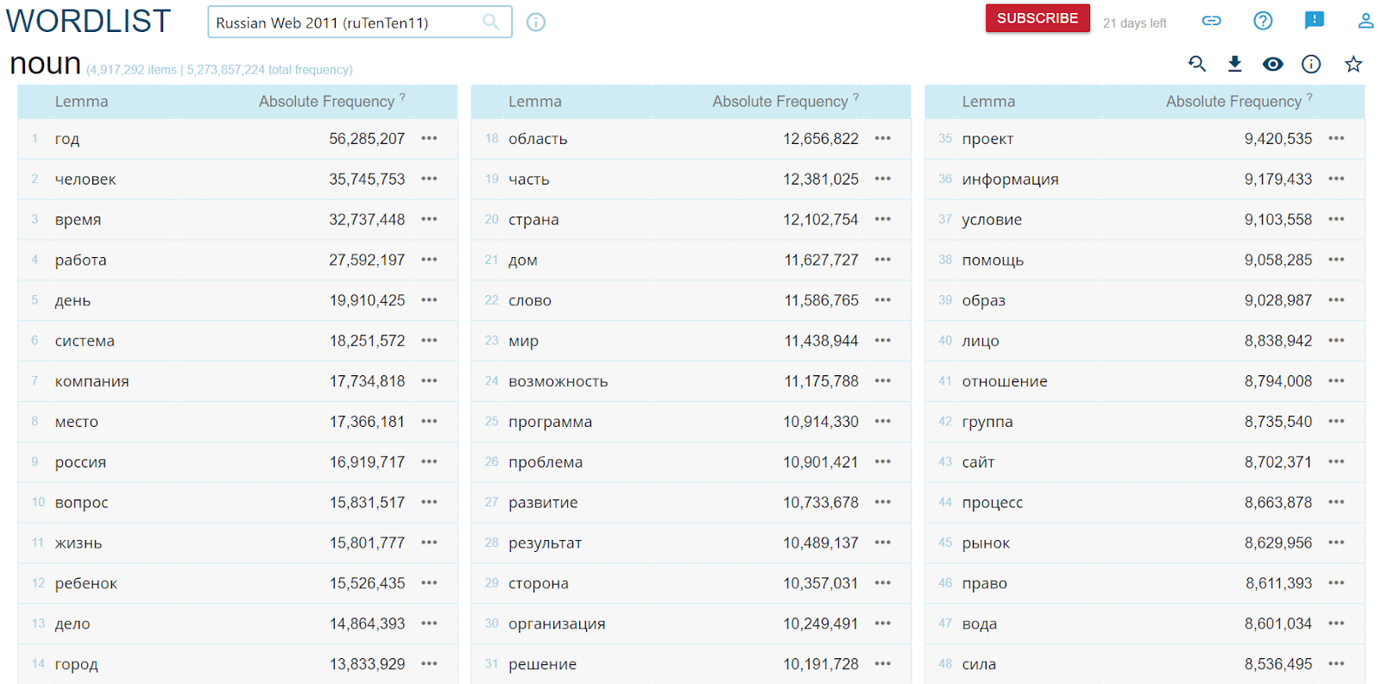Download the wordlist results
This screenshot has height=684, width=1381.
(1235, 64)
